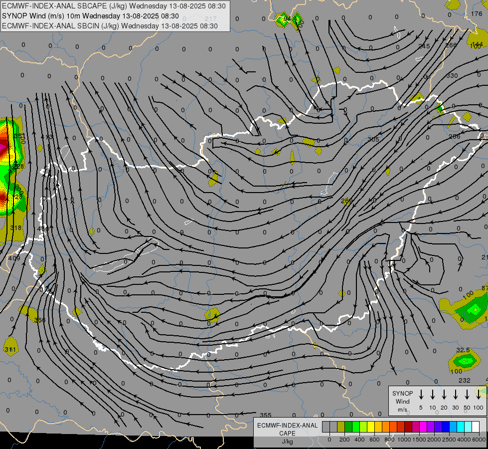This screenshot has height=449, width=488.
Task: Click the map value '32.5'
Action: click(463, 351)
